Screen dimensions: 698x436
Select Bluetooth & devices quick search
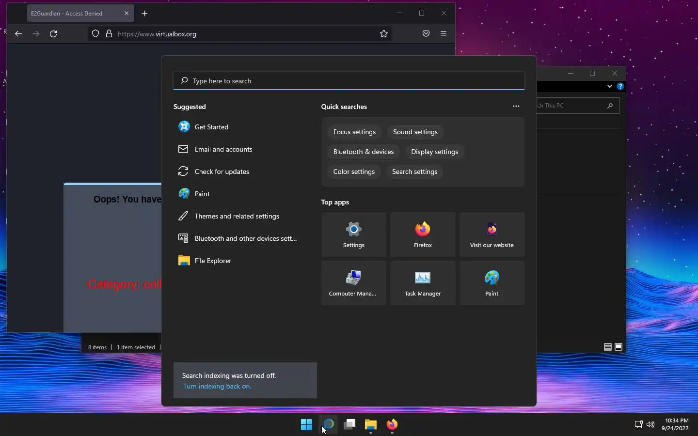click(x=364, y=152)
